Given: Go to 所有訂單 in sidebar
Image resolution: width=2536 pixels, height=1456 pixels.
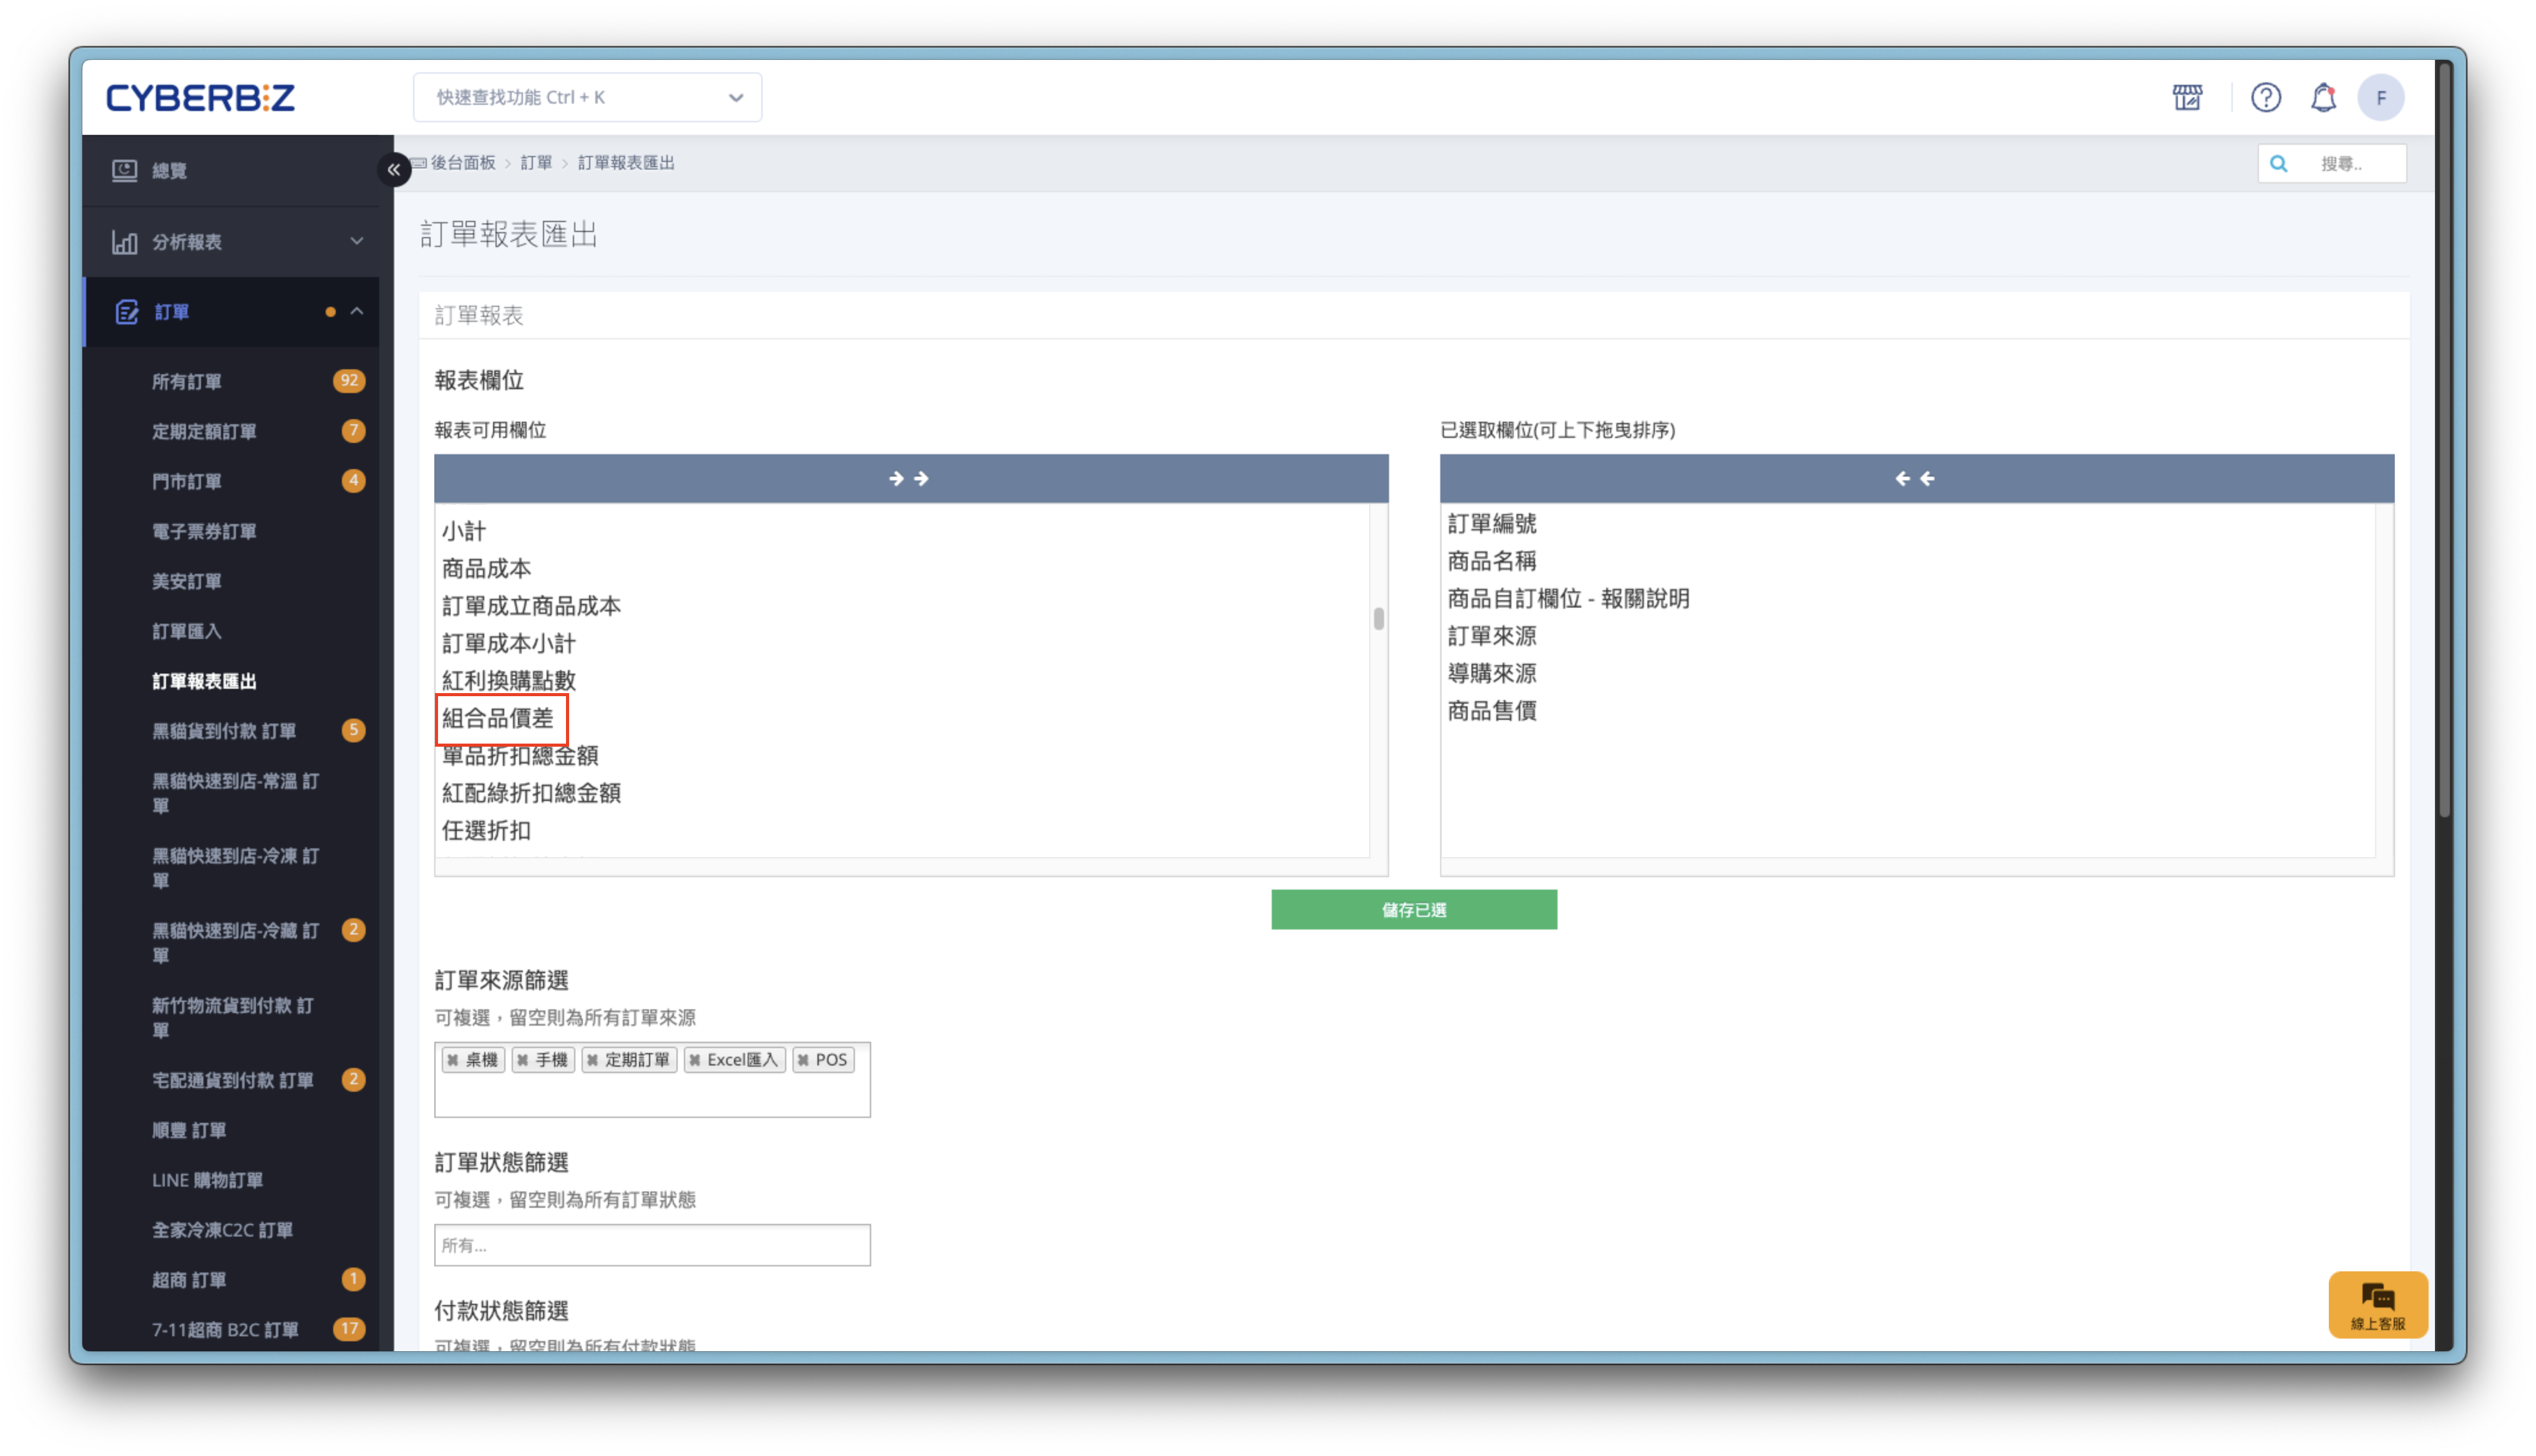Looking at the screenshot, I should [187, 381].
